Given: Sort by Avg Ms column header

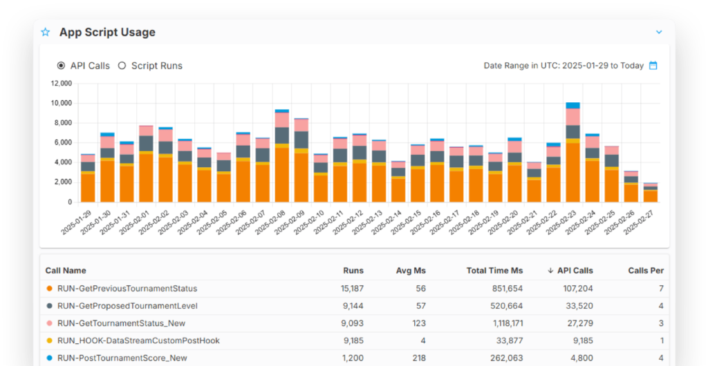Looking at the screenshot, I should pos(411,271).
